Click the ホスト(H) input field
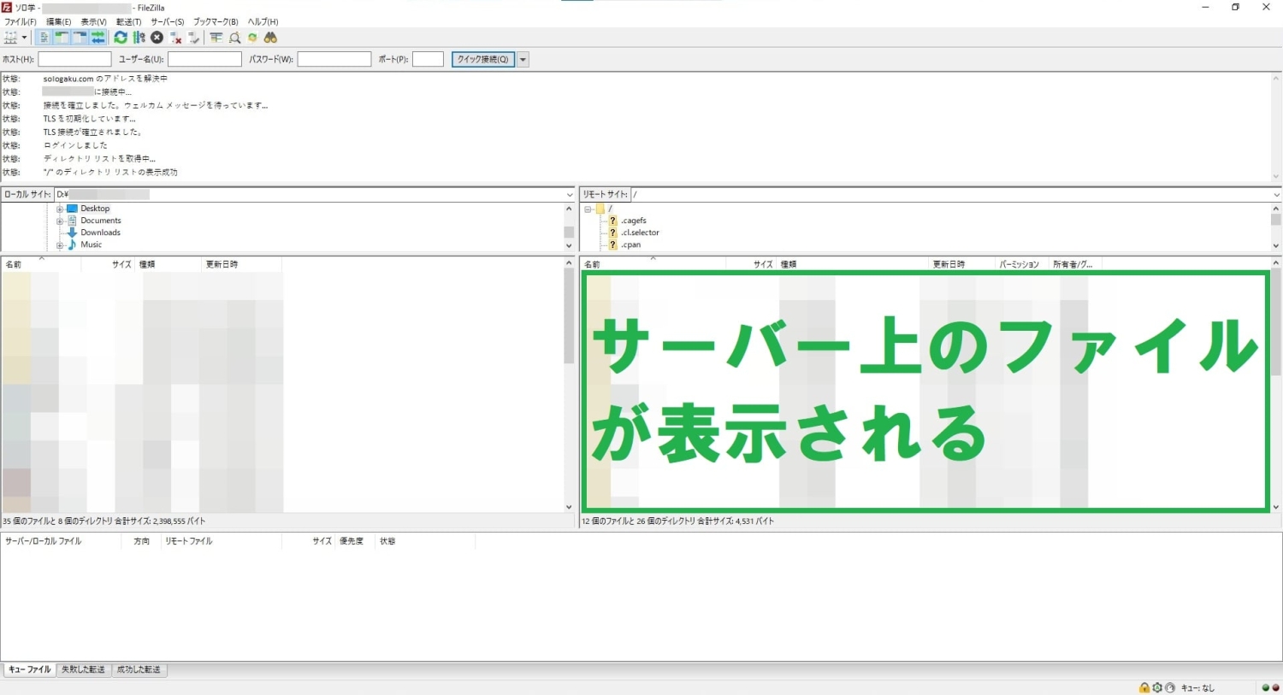 point(74,59)
